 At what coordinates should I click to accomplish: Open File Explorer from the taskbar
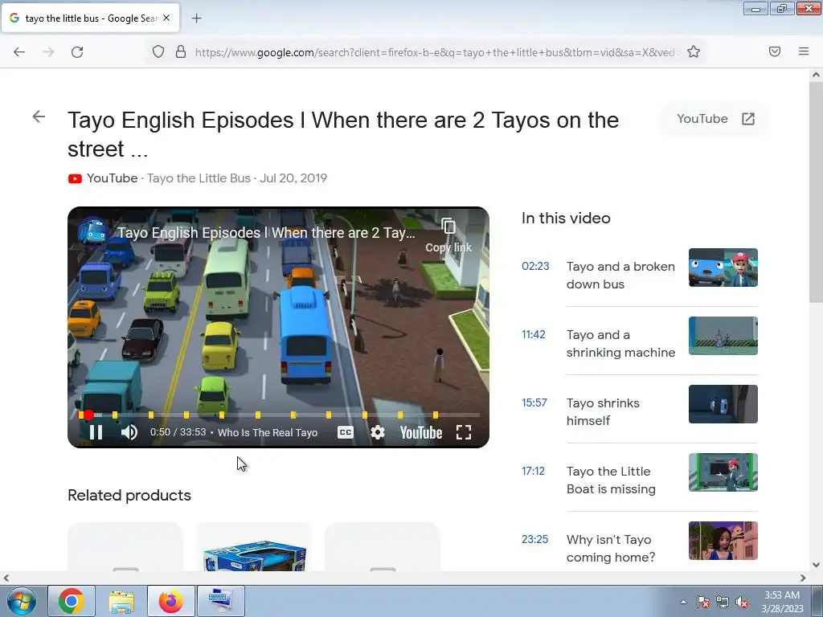[122, 601]
